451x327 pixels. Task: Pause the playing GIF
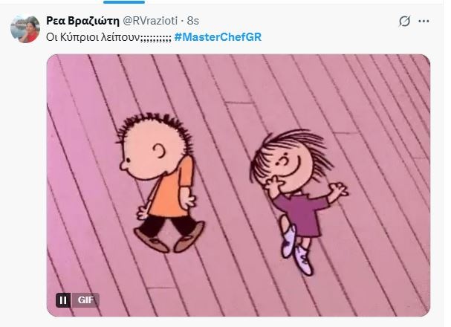pyautogui.click(x=63, y=300)
